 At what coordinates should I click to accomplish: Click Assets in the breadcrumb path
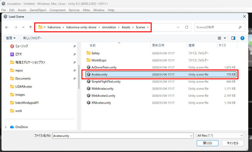126,27
